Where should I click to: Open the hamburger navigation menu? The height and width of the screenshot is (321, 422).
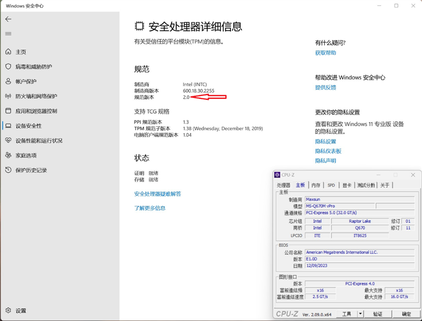pyautogui.click(x=8, y=34)
